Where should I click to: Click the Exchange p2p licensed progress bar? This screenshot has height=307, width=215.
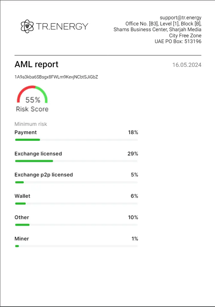tap(76, 182)
